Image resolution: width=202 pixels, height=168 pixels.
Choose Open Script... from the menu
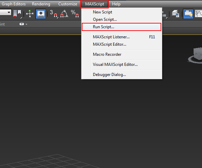pos(122,19)
